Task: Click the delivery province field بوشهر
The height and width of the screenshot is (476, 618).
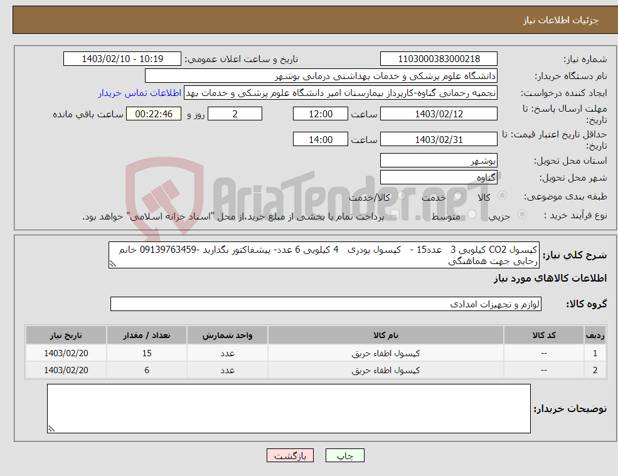Action: (x=439, y=161)
